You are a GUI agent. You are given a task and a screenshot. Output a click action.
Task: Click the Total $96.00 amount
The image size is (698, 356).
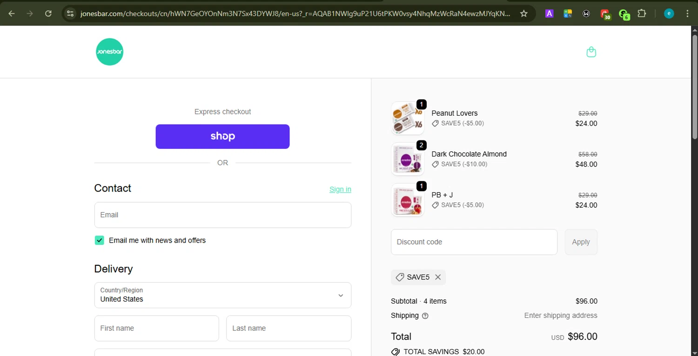click(x=583, y=336)
